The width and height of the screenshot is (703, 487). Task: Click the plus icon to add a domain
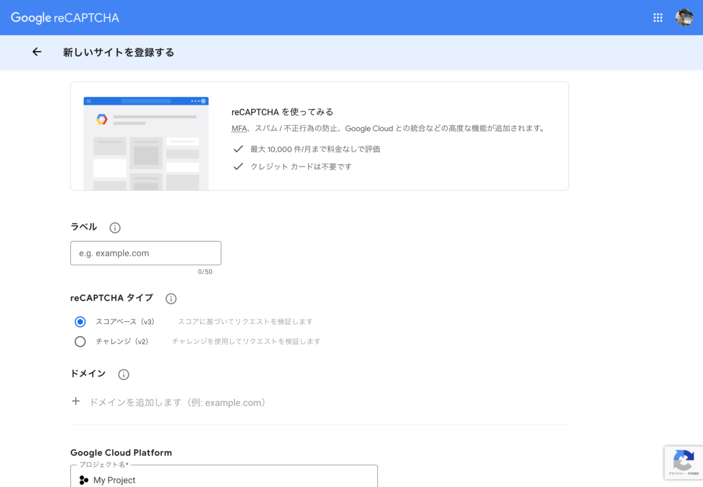click(76, 401)
